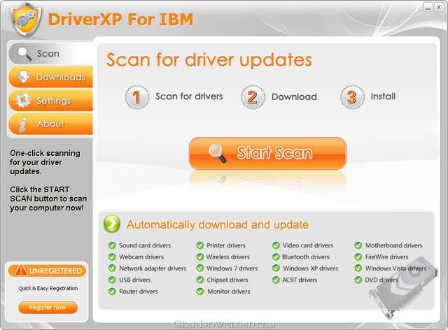The image size is (448, 330).
Task: Switch to the Downloads tab
Action: point(51,77)
